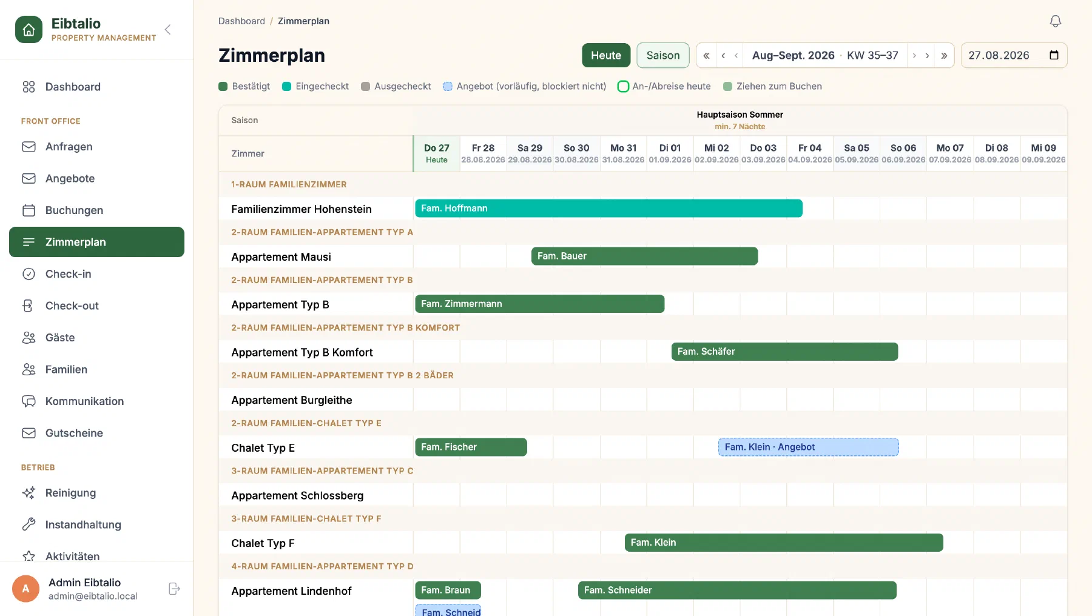Click the Angebote envelope icon

pyautogui.click(x=29, y=178)
